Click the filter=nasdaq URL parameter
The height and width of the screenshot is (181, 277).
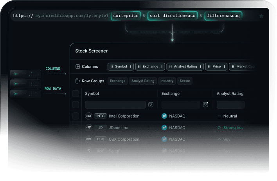coord(223,16)
